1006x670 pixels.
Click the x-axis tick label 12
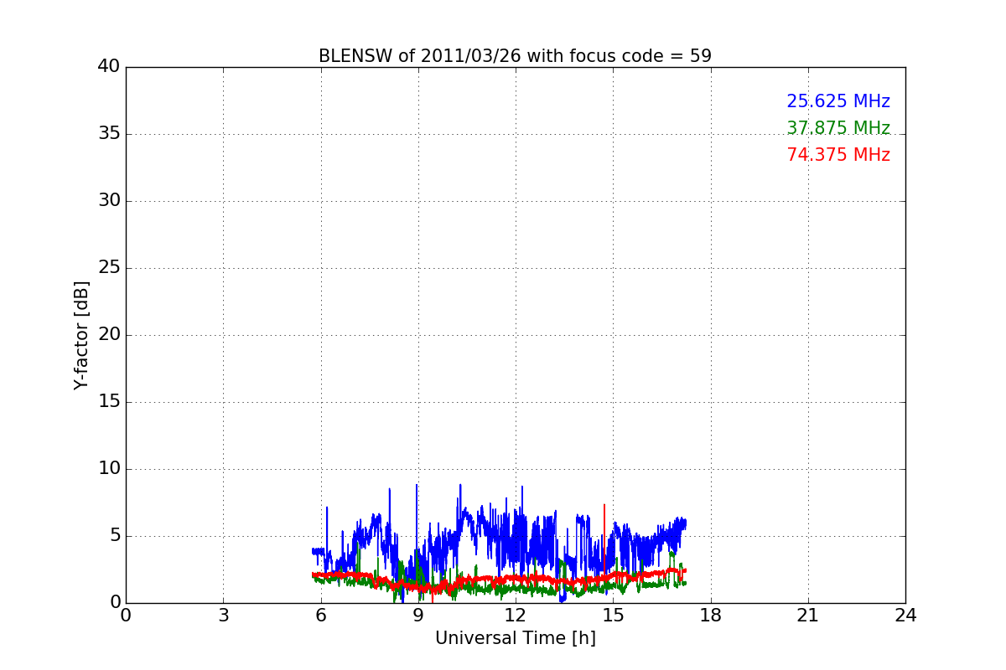(516, 616)
